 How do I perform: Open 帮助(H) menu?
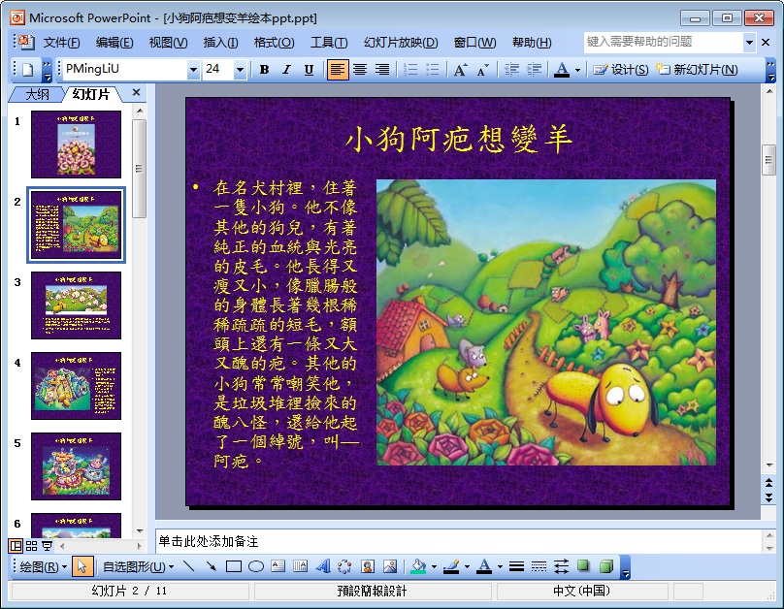(532, 43)
